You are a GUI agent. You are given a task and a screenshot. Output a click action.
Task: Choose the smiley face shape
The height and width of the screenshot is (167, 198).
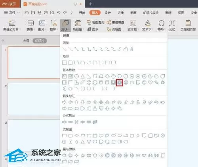click(144, 83)
